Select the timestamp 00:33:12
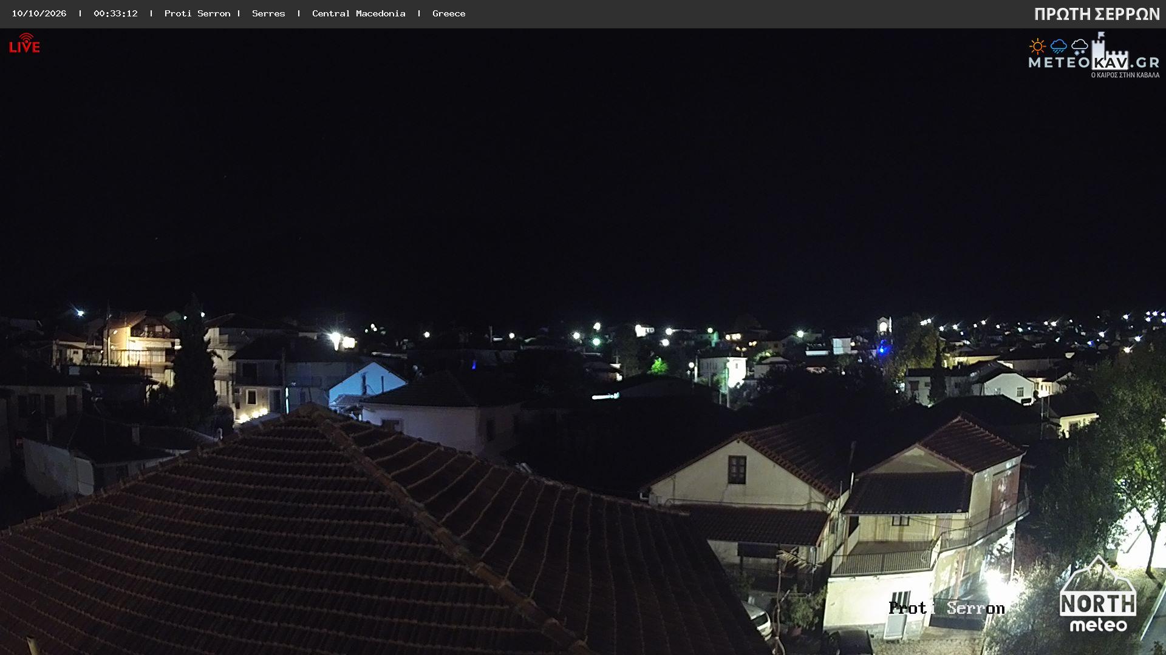Viewport: 1166px width, 655px height. pos(115,13)
